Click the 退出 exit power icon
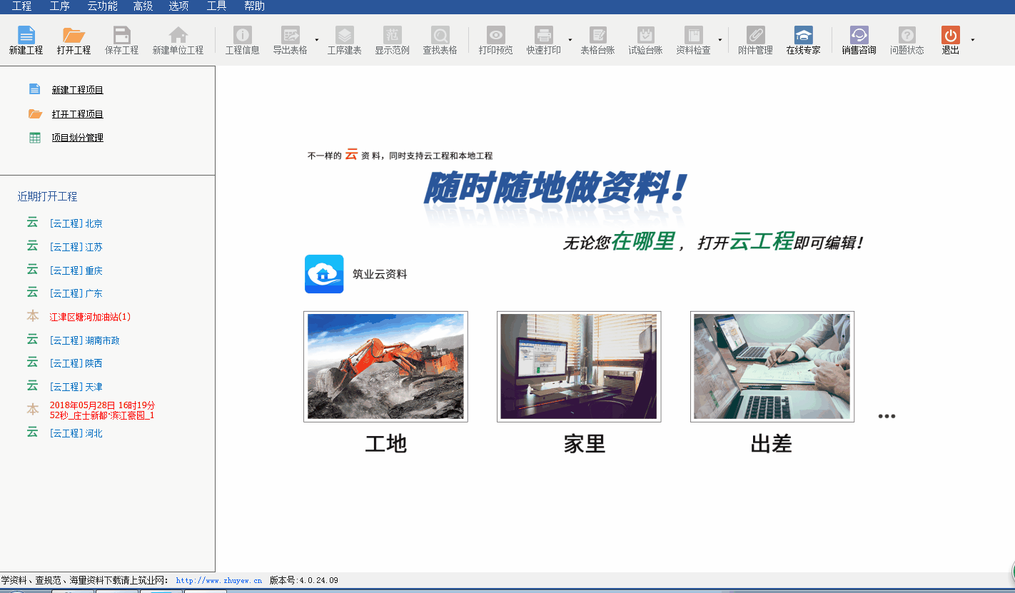Screen dimensions: 1015x593 (x=950, y=35)
